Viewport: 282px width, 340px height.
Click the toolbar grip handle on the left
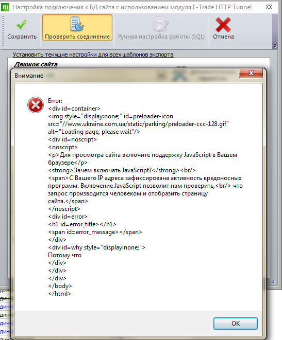point(3,30)
